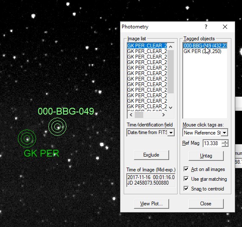Click the Untag button
The height and width of the screenshot is (227, 242).
(x=206, y=156)
